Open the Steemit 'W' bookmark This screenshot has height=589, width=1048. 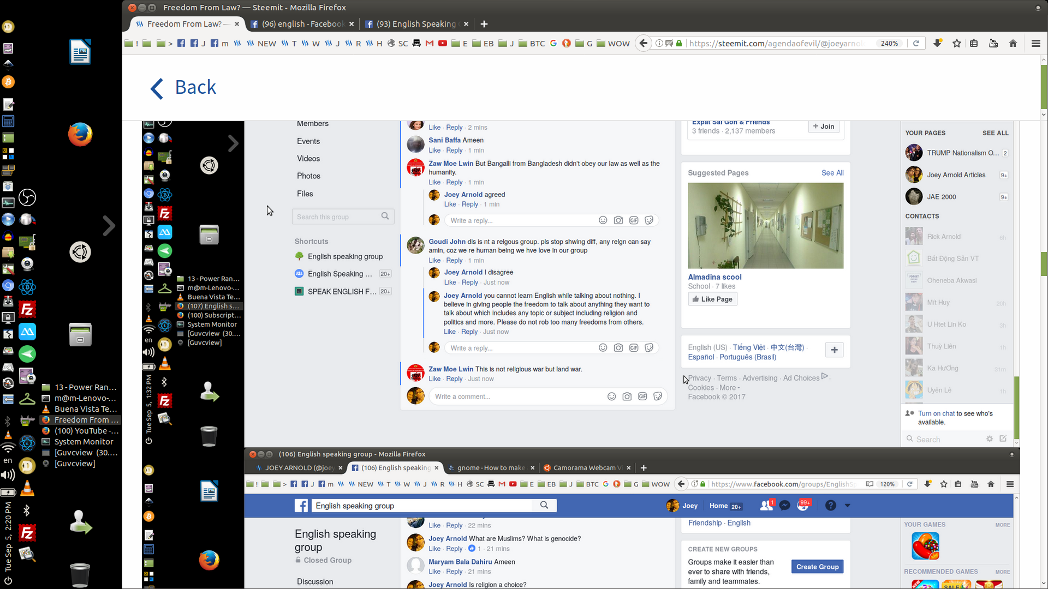[x=311, y=44]
